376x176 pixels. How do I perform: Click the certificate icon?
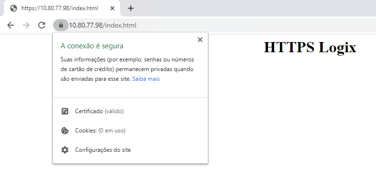click(65, 111)
